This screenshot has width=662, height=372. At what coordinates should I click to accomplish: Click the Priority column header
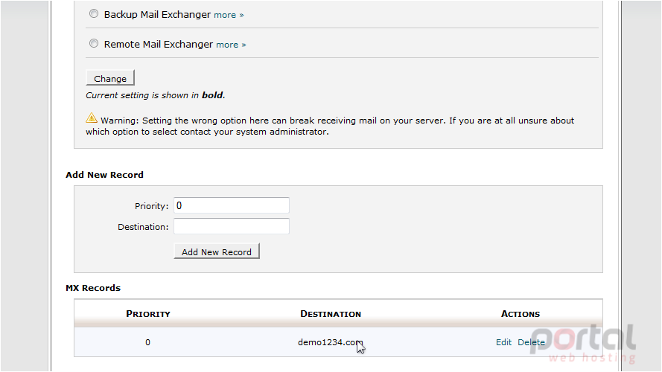tap(147, 314)
